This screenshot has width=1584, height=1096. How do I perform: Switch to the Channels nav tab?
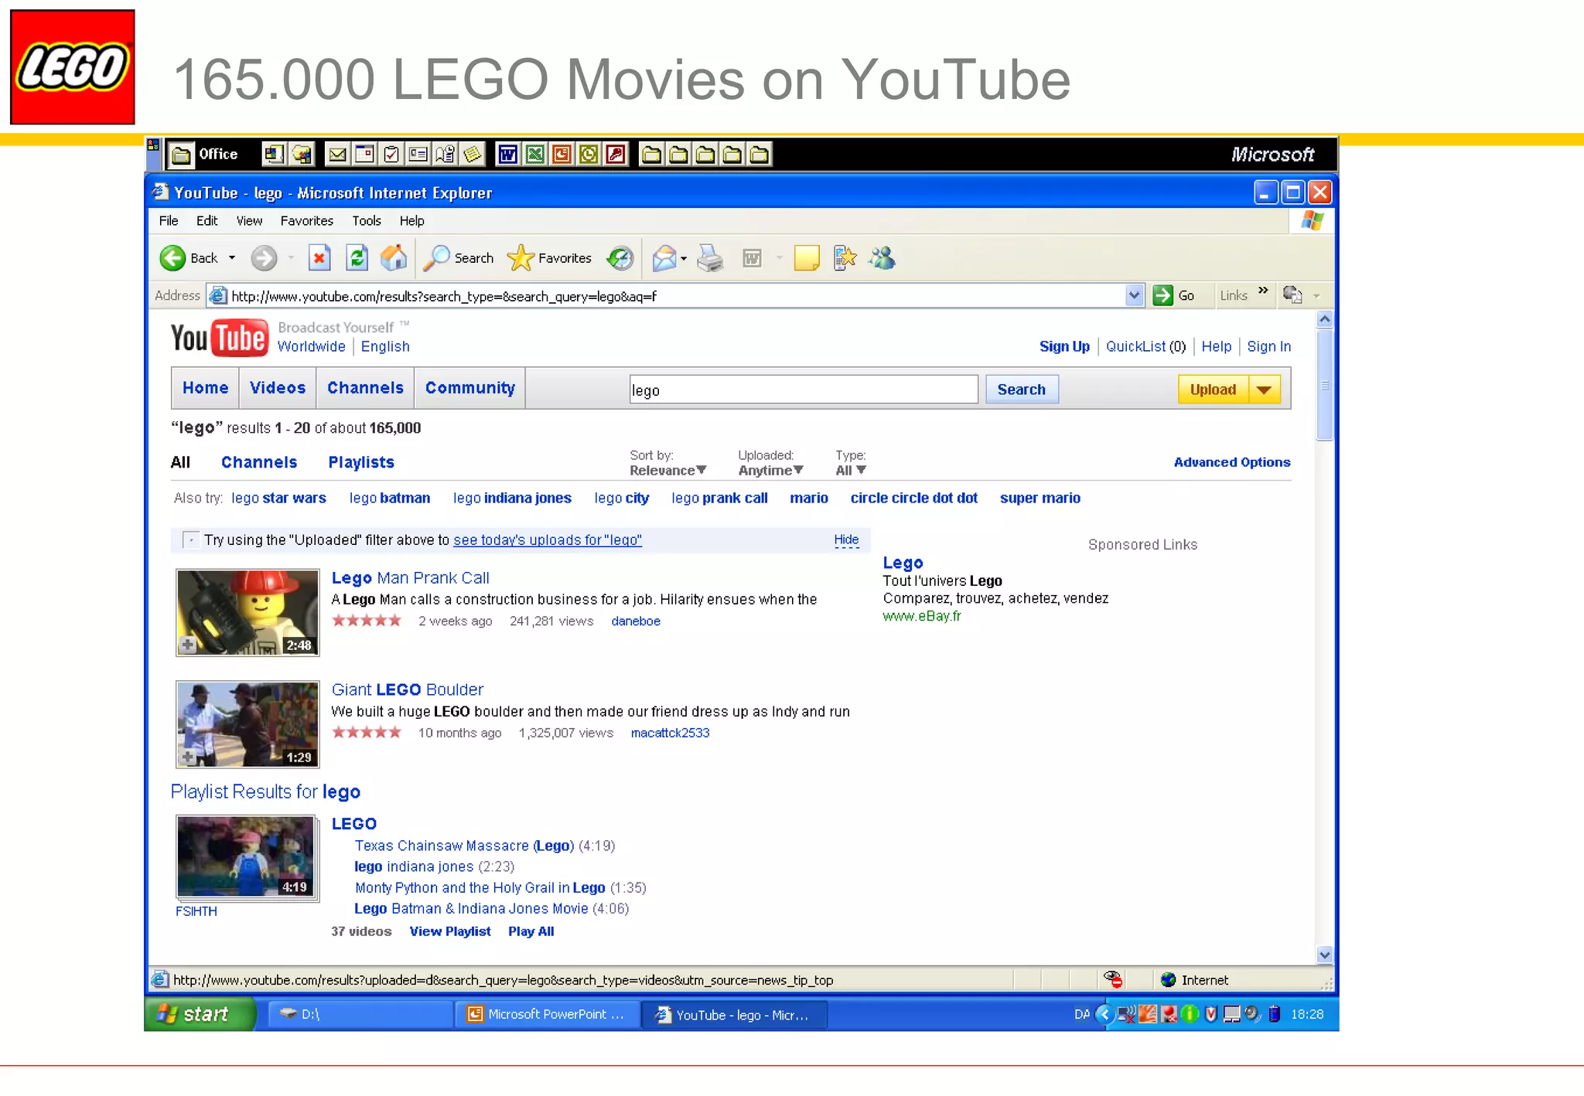(365, 388)
